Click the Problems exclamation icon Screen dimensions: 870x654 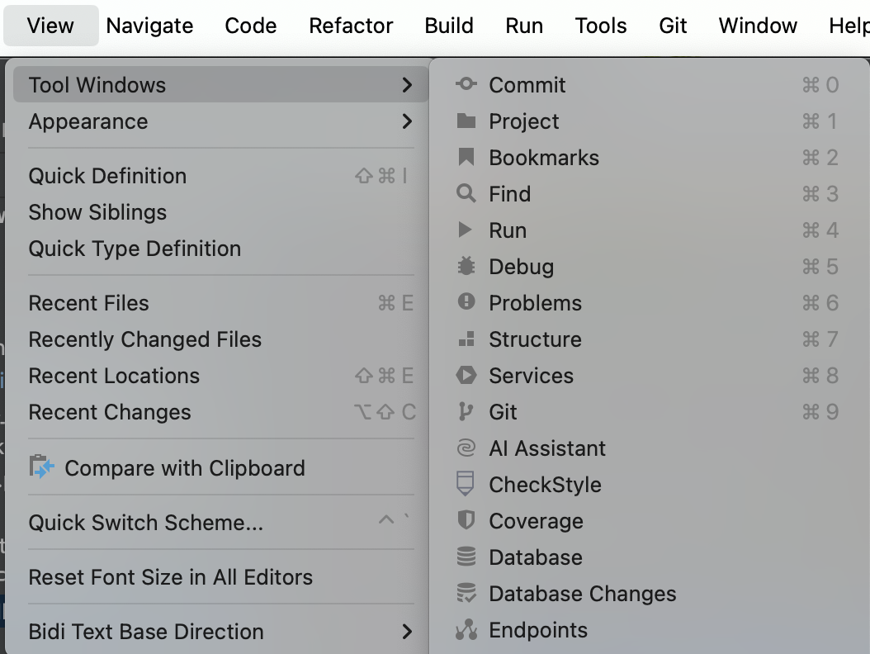tap(466, 302)
